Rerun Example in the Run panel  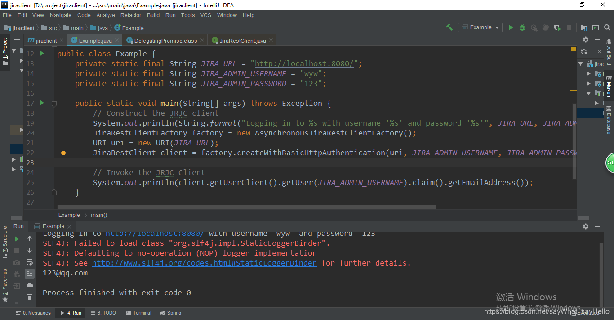pyautogui.click(x=17, y=239)
